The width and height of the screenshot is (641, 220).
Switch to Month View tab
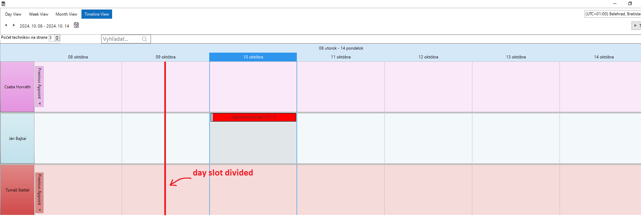click(66, 14)
